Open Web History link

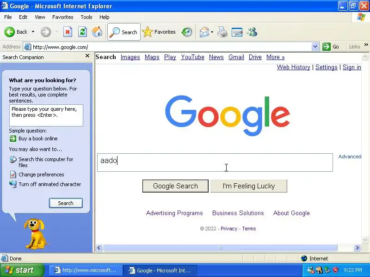coord(294,67)
